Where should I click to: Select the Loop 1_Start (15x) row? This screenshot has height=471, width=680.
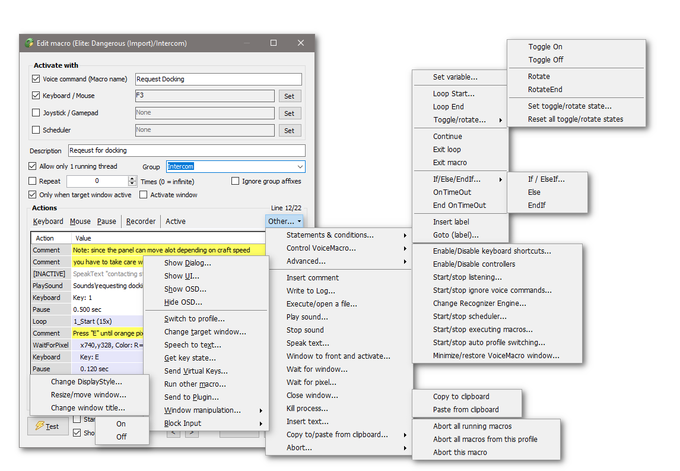88,321
